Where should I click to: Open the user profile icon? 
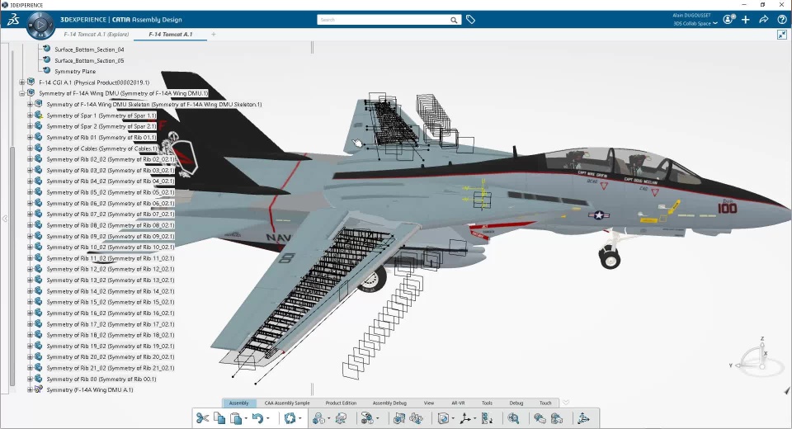(x=728, y=19)
